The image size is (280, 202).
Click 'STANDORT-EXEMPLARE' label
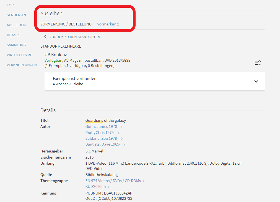pyautogui.click(x=61, y=46)
